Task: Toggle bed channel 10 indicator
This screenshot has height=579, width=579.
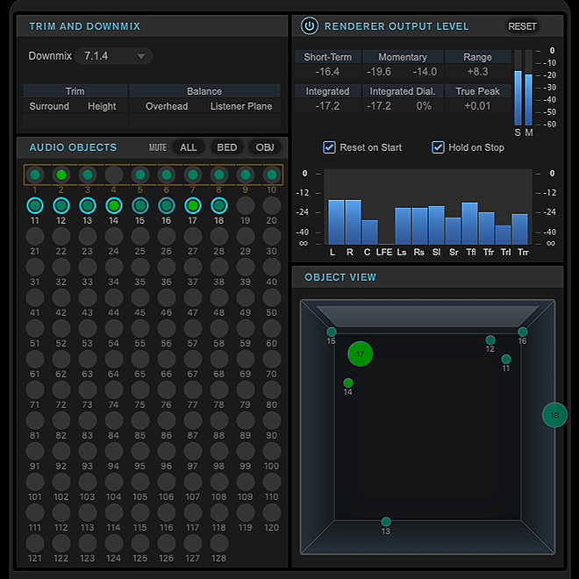Action: click(x=272, y=175)
